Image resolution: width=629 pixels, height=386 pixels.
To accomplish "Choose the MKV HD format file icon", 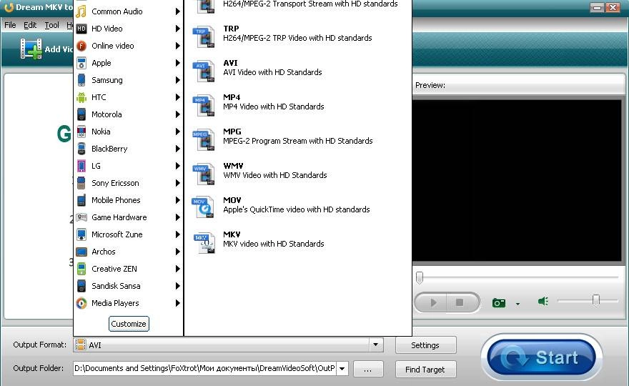I will pyautogui.click(x=204, y=243).
